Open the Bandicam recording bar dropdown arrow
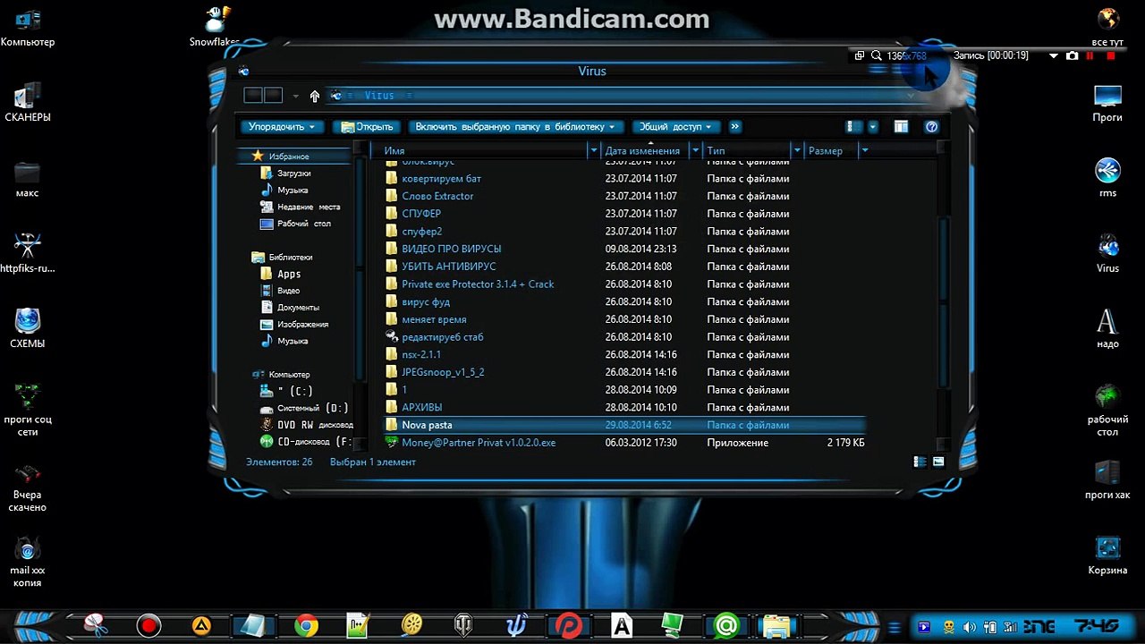Viewport: 1145px width, 644px height. click(x=1053, y=55)
